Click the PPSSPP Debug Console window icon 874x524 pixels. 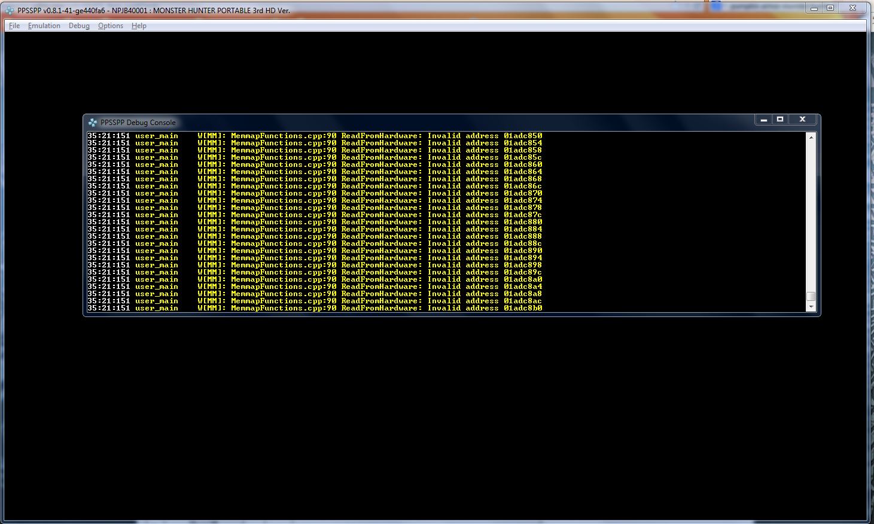[93, 122]
